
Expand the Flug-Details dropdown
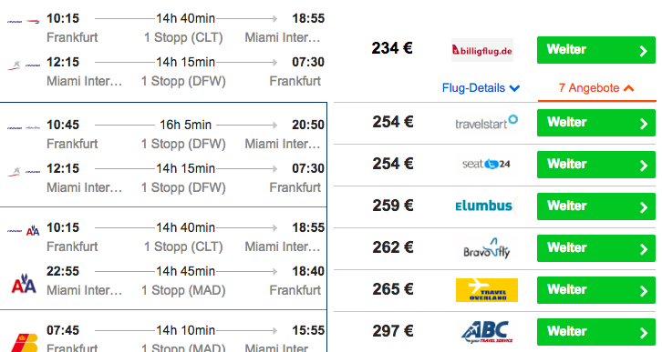point(481,88)
